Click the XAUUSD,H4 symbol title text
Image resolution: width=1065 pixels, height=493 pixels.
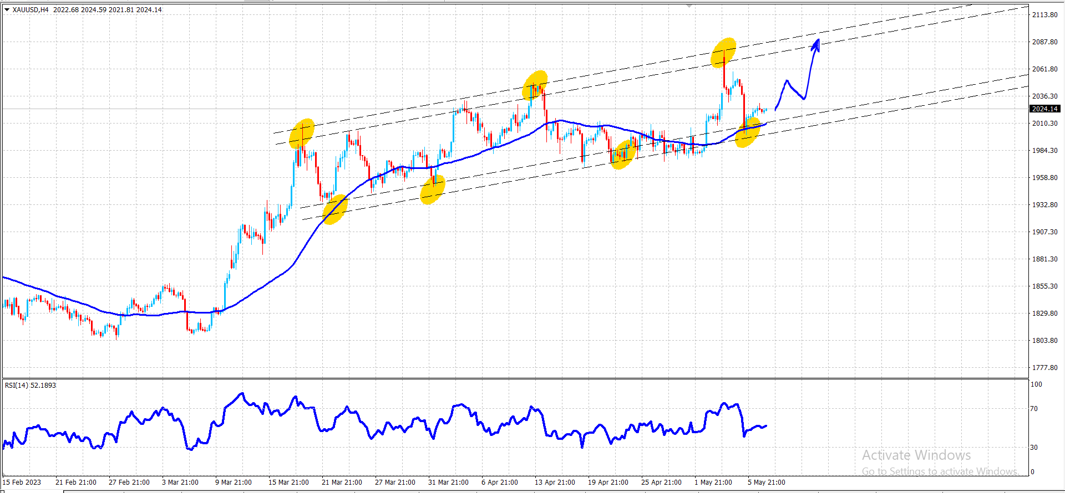[31, 9]
